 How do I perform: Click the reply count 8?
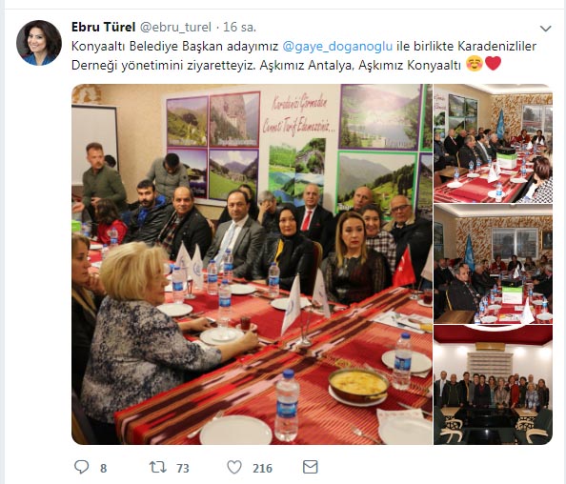(103, 469)
